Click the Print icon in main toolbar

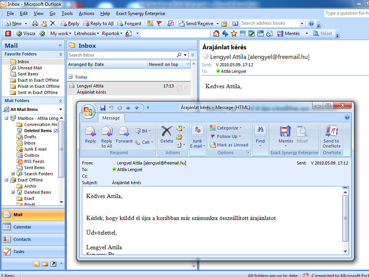tap(35, 24)
